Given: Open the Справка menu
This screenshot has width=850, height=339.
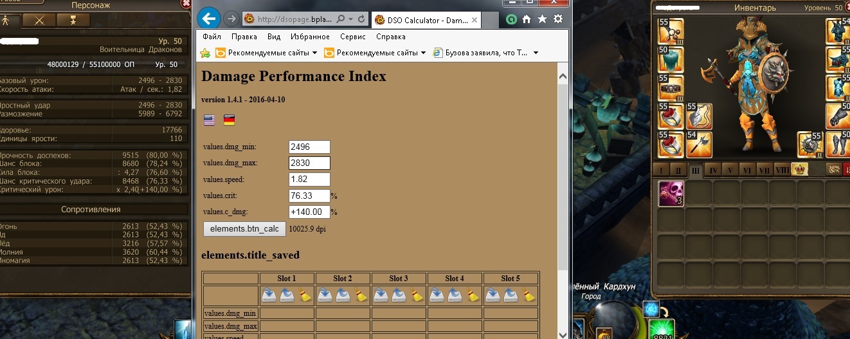Looking at the screenshot, I should [391, 37].
